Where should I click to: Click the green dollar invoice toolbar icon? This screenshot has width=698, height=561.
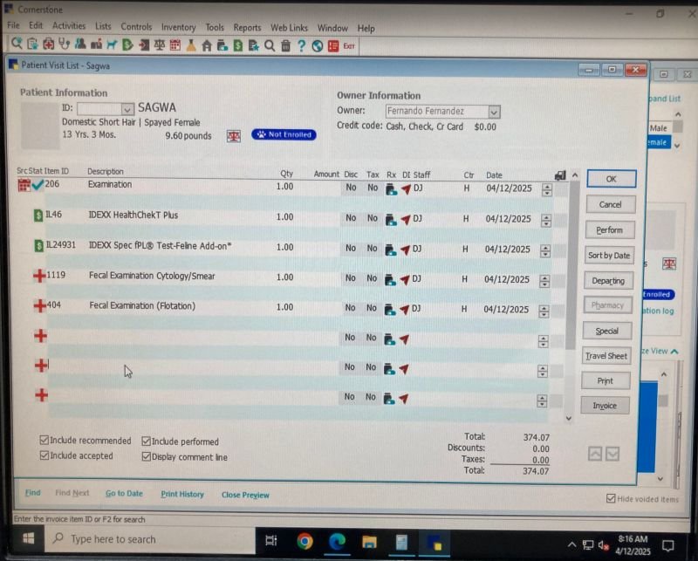coord(238,45)
